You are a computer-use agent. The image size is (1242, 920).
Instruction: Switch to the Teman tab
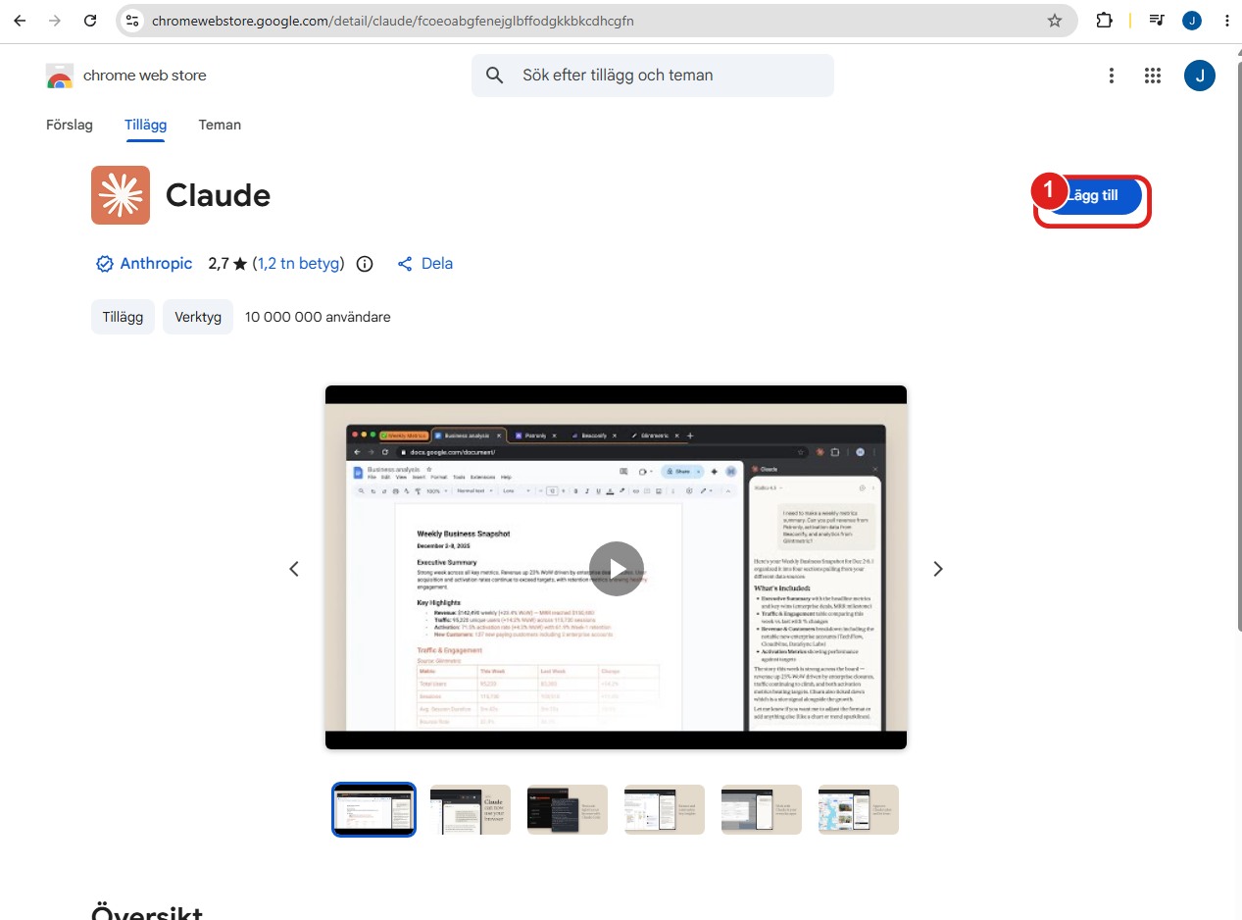(x=220, y=125)
